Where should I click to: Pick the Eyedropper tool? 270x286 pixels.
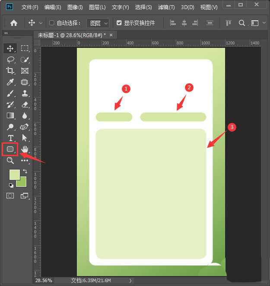point(10,82)
